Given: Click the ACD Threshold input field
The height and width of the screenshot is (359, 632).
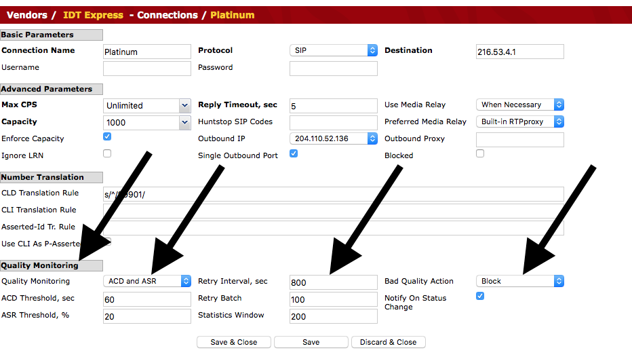Looking at the screenshot, I should click(x=146, y=299).
